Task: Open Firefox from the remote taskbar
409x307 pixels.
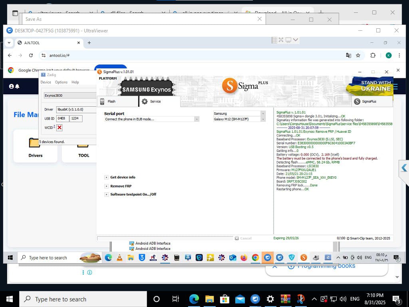Action: click(x=244, y=258)
